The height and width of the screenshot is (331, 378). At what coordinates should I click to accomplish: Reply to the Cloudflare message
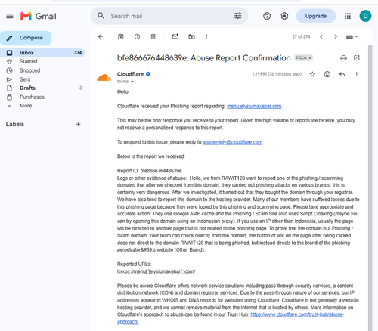(342, 74)
